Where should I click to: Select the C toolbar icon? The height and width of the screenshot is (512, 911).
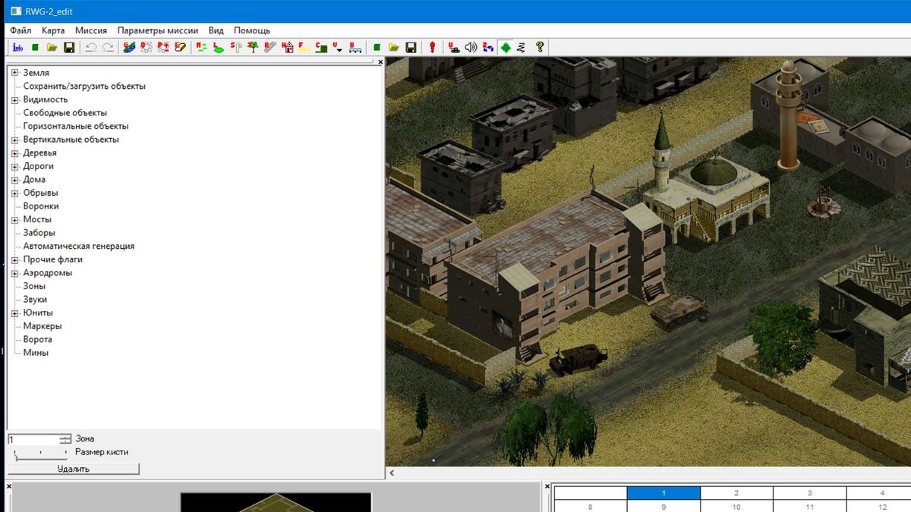pos(321,47)
